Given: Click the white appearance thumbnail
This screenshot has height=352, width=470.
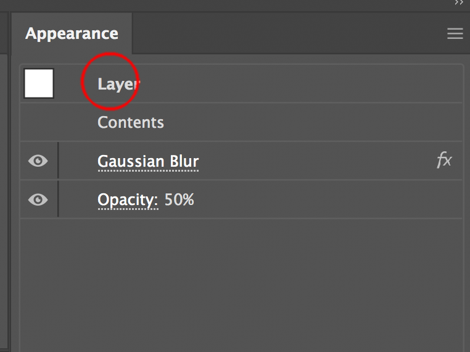Looking at the screenshot, I should [x=39, y=83].
